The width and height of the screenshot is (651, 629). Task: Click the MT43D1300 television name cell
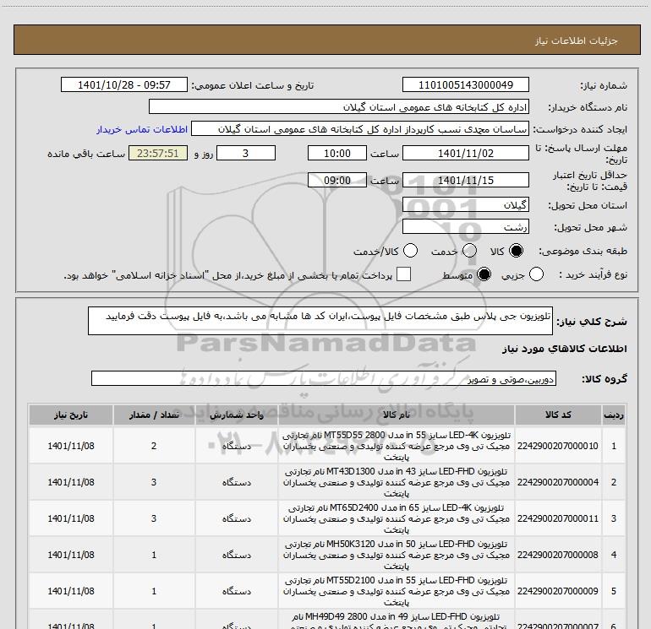397,482
